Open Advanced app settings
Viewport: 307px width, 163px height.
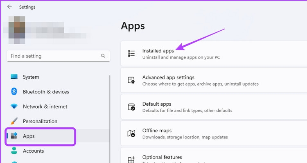point(214,80)
